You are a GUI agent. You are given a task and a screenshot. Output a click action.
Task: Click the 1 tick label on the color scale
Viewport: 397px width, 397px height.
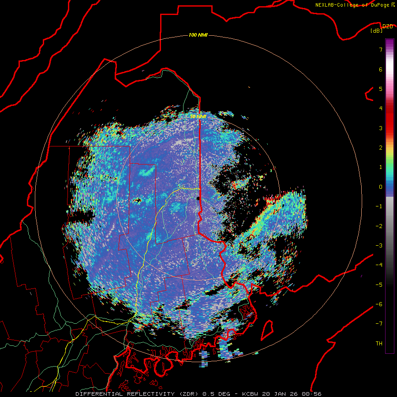(381, 167)
